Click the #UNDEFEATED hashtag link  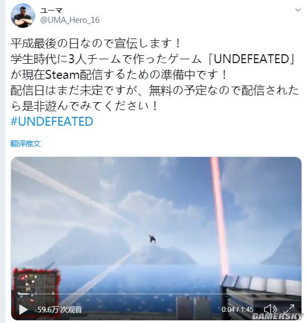click(x=52, y=121)
